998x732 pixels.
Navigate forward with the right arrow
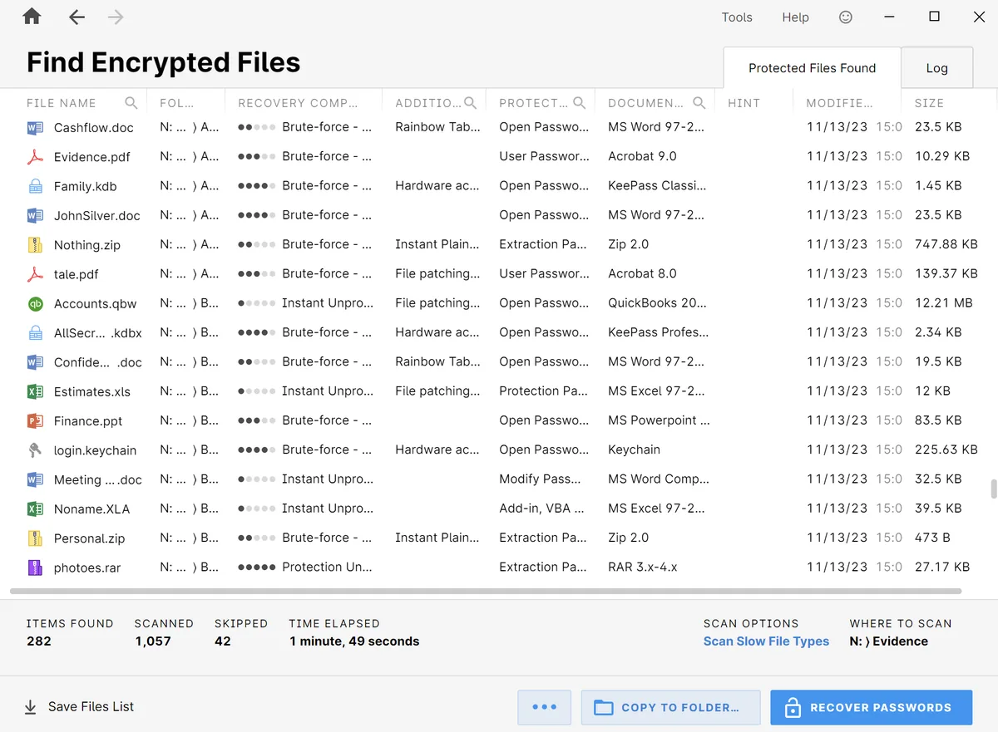[x=116, y=17]
